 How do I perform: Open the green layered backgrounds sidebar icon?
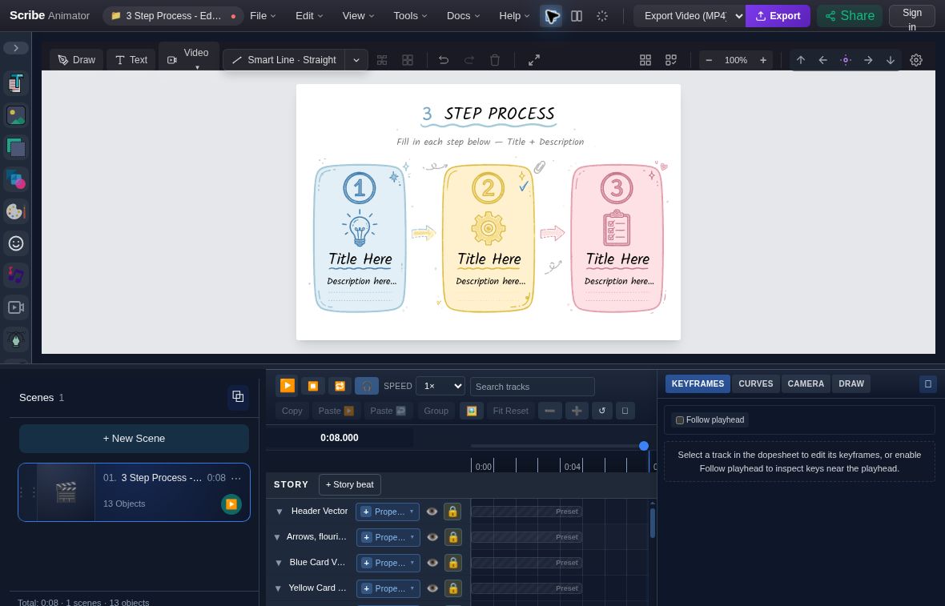16,147
